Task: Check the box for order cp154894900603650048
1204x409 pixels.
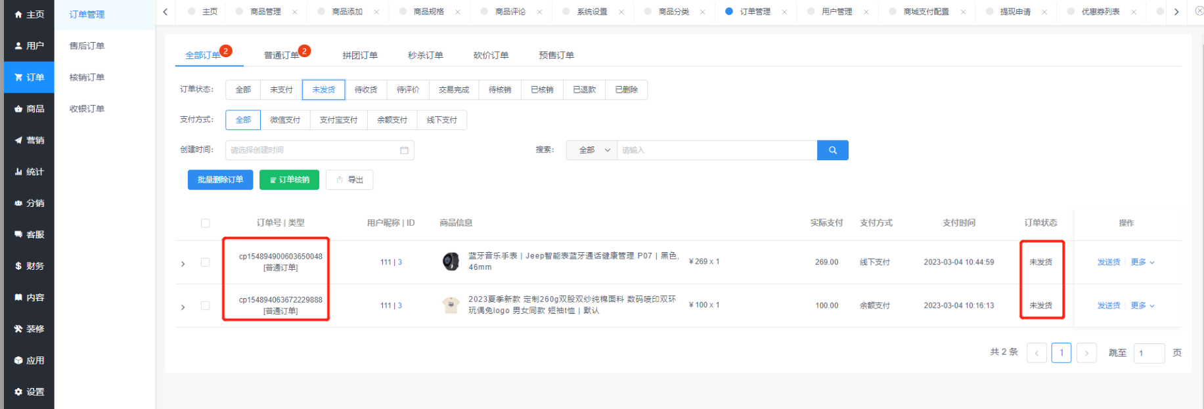Action: (x=206, y=263)
